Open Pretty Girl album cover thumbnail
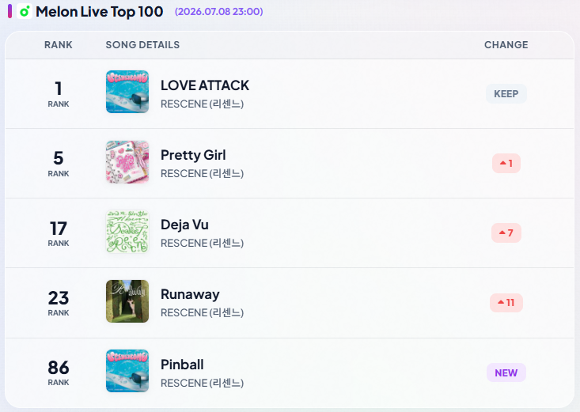Viewport: 580px width, 412px height. [127, 161]
